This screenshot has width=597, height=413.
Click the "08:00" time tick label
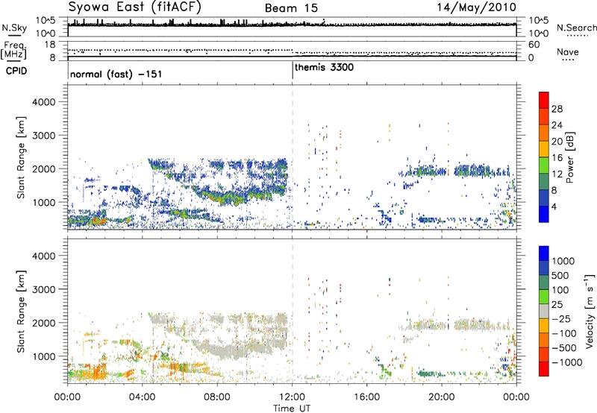point(217,397)
